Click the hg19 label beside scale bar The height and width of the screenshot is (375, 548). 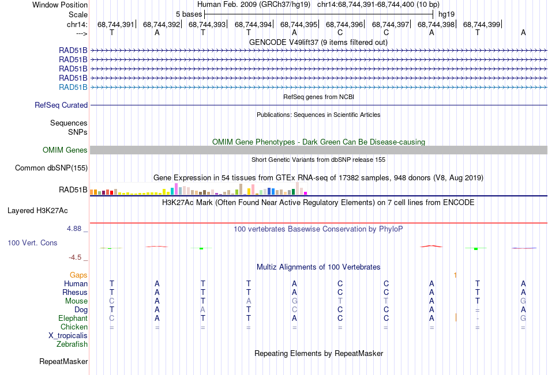click(446, 14)
